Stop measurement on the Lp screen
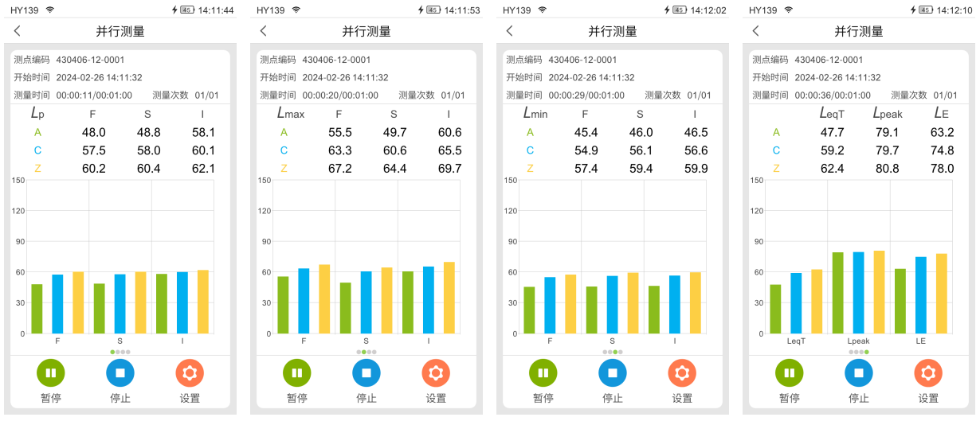980x421 pixels. (x=120, y=372)
